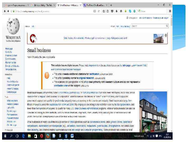Open Recent changes sidebar link

pyautogui.click(x=12, y=89)
